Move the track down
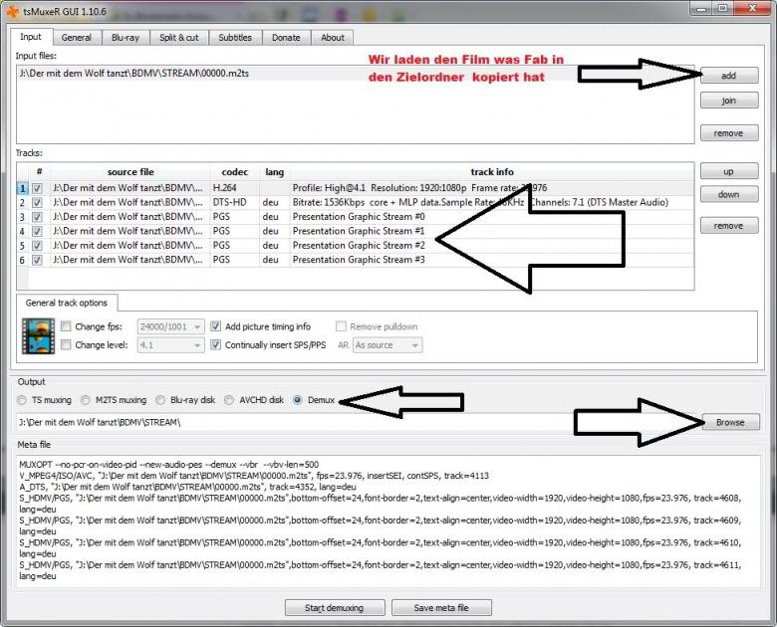This screenshot has width=777, height=627. click(729, 195)
